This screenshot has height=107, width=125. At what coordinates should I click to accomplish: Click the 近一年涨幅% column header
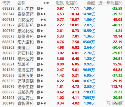tap(110, 3)
